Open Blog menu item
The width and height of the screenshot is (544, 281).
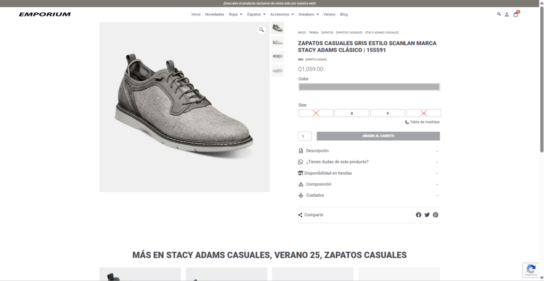[x=344, y=14]
